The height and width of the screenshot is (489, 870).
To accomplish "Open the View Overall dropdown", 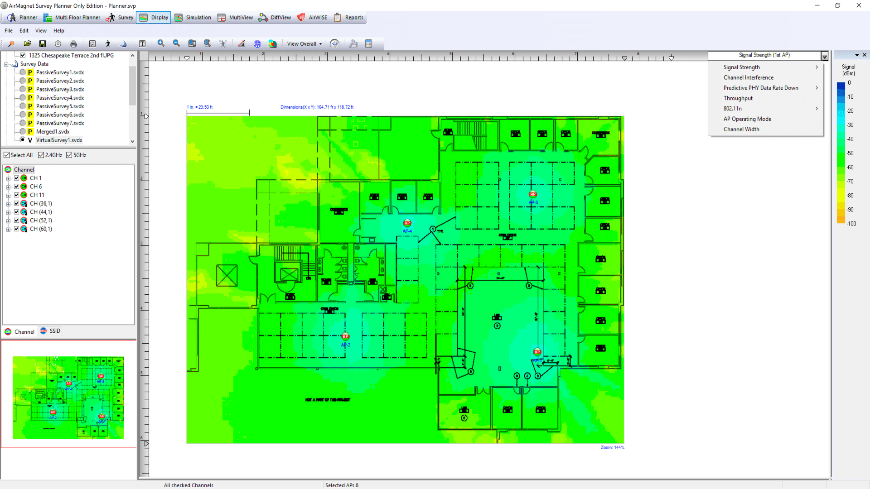I will [x=303, y=43].
